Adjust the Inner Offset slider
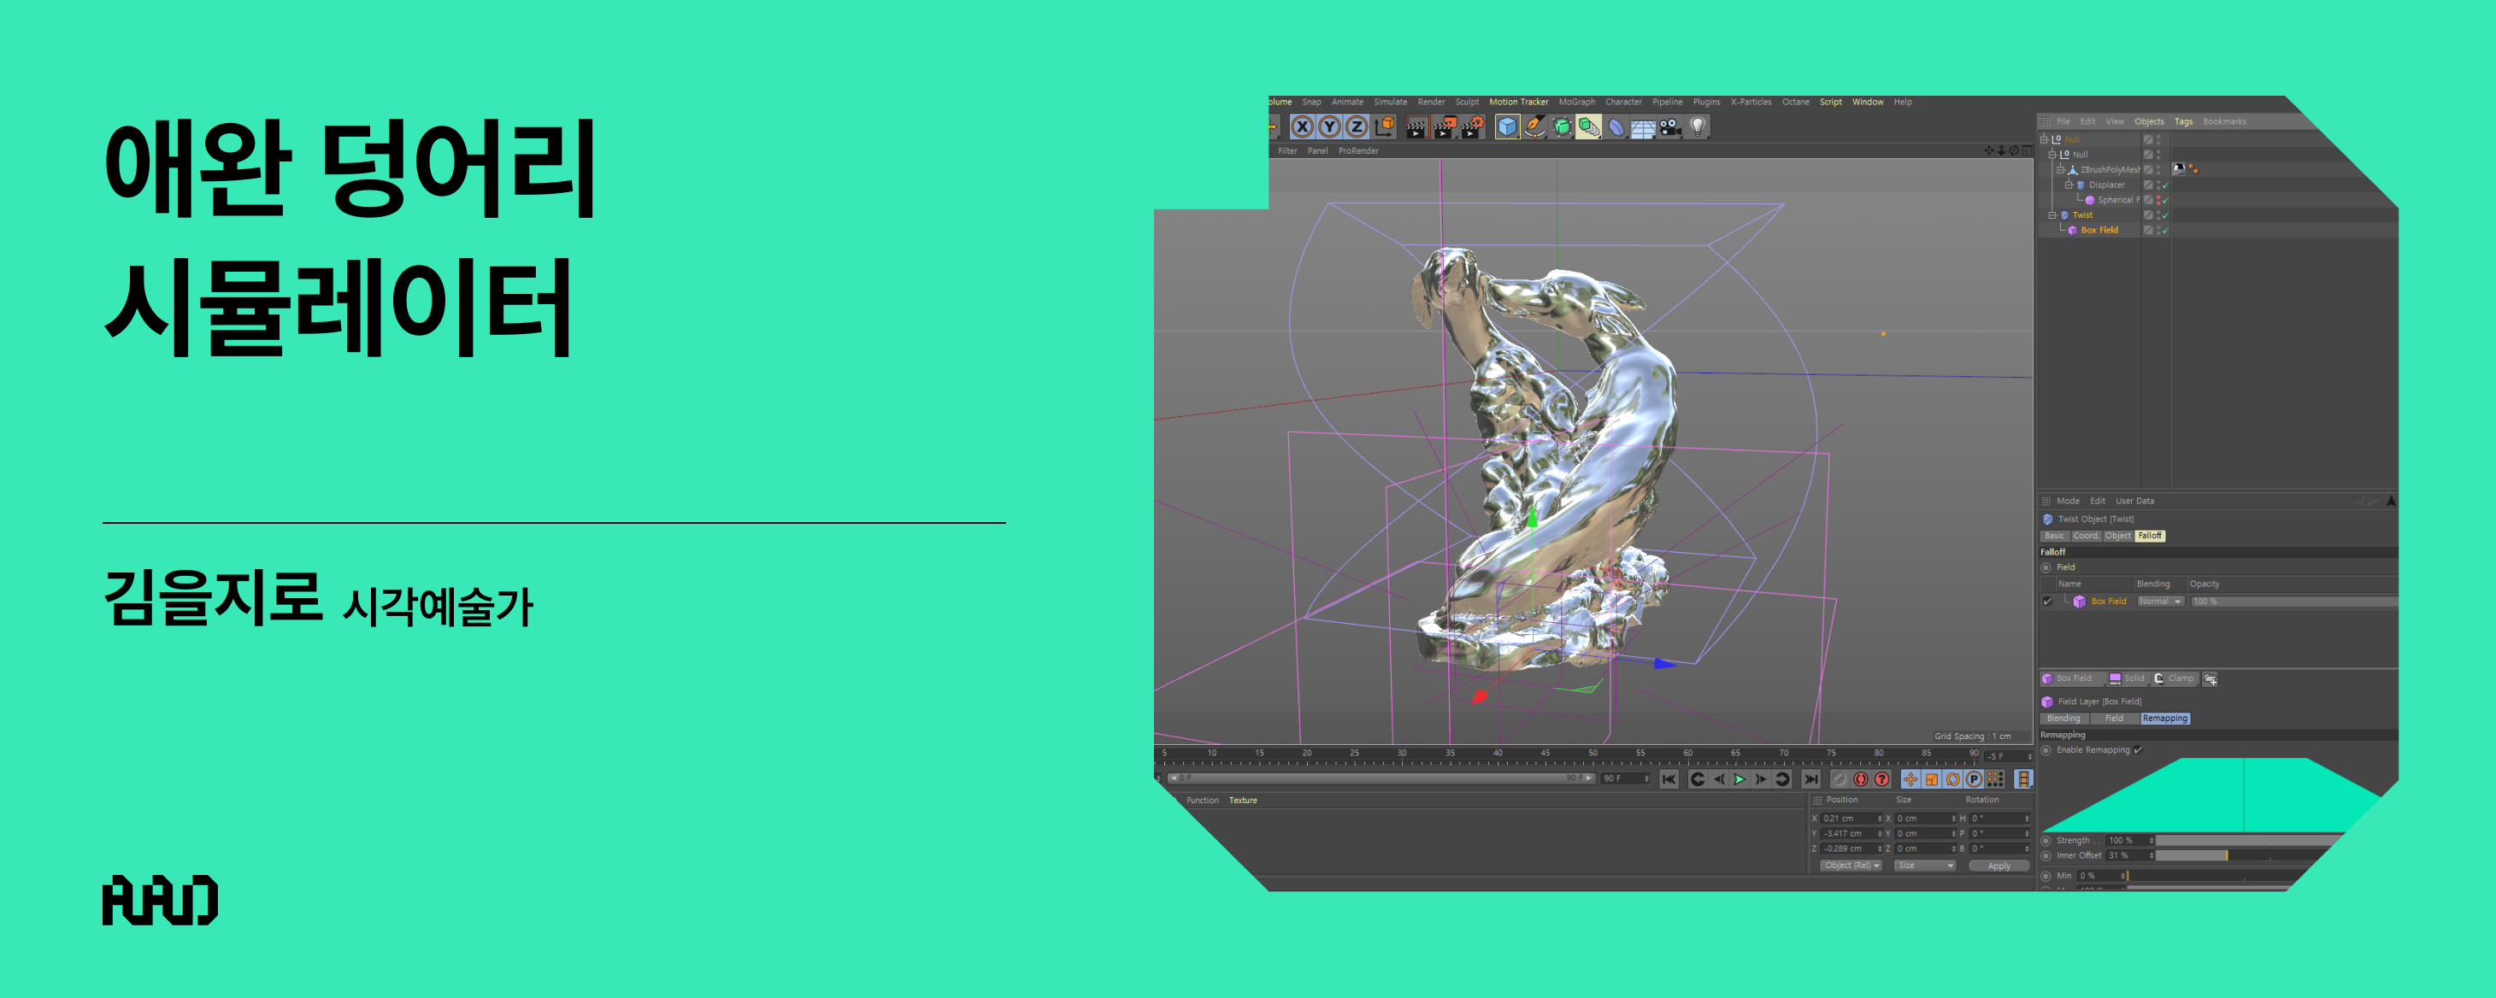 (2226, 855)
